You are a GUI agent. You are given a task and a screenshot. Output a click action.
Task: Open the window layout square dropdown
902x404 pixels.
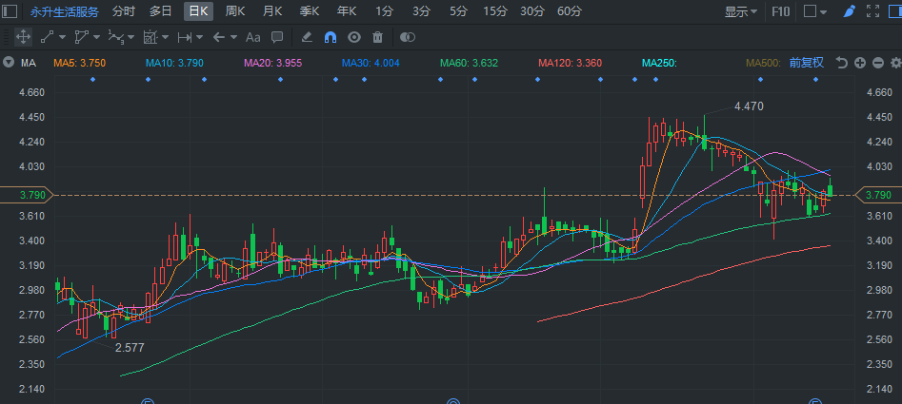pyautogui.click(x=815, y=11)
